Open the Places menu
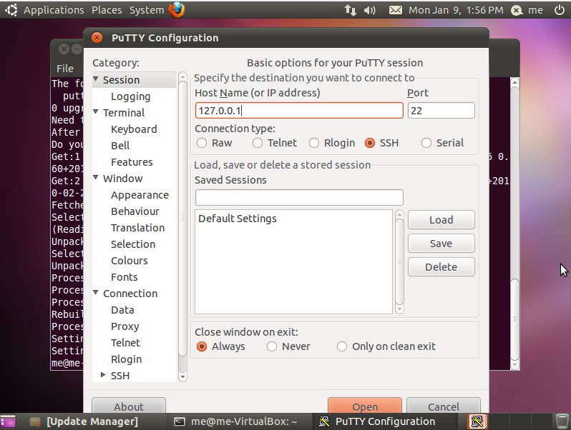This screenshot has width=571, height=430. point(107,10)
